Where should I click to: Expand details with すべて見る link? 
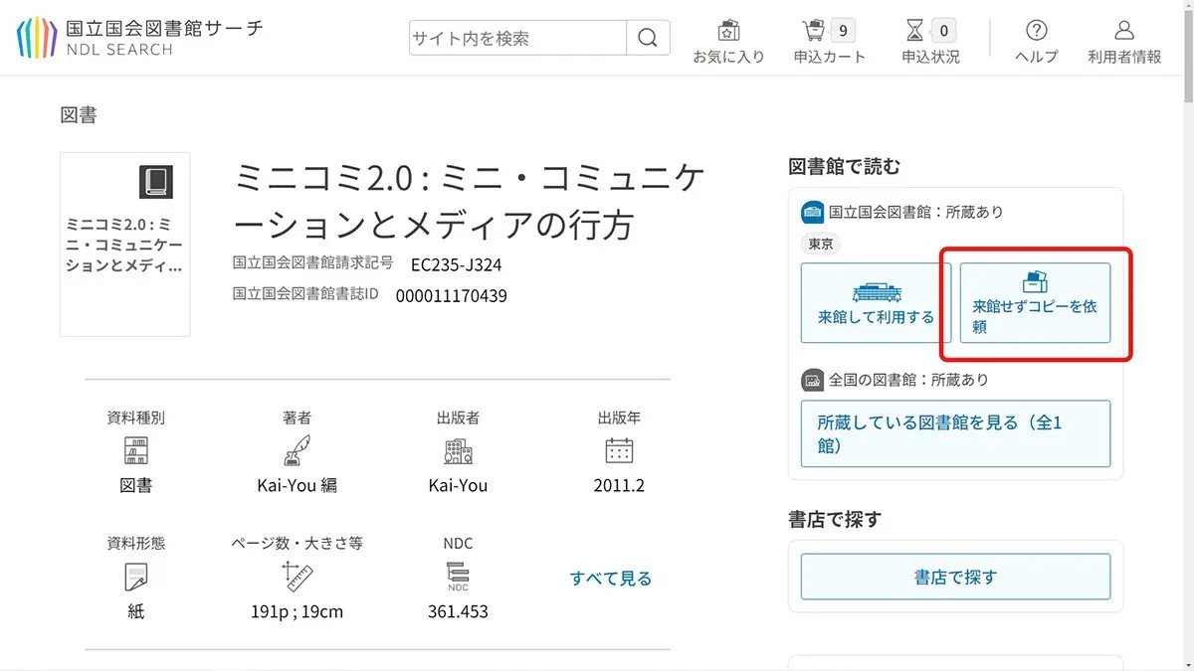coord(611,578)
